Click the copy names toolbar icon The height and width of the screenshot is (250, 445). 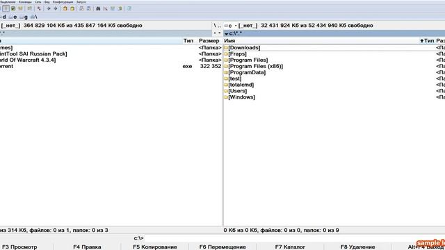tap(120, 8)
